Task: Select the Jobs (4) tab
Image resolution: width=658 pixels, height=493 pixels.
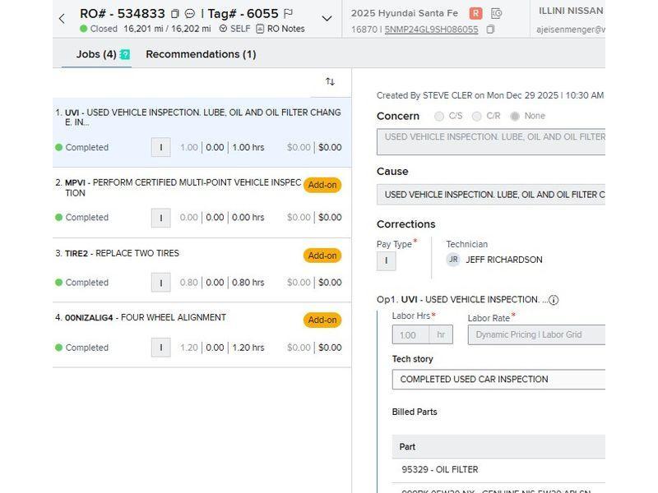Action: (x=96, y=54)
